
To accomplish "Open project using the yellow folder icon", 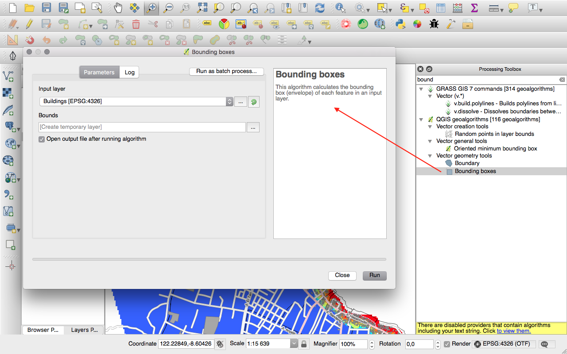I will 29,8.
